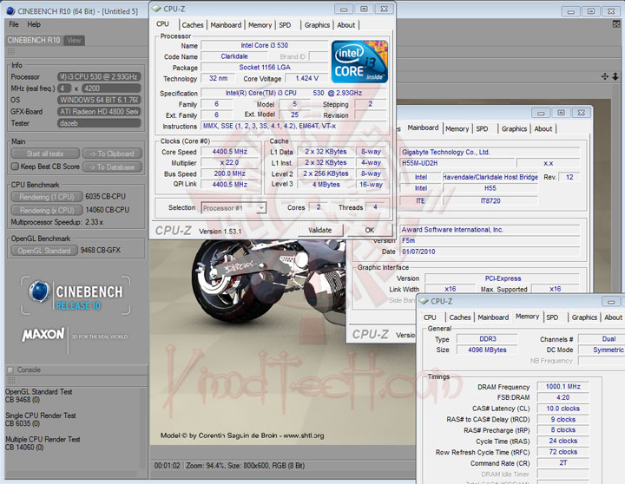This screenshot has height=484, width=625.
Task: Run the OpenGL Standard benchmark
Action: pos(46,251)
